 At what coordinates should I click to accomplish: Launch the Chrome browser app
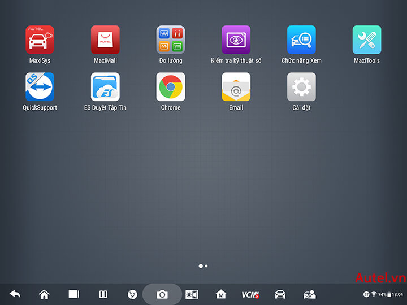click(171, 86)
